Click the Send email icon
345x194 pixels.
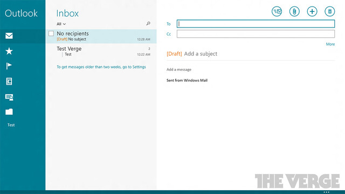coord(277,11)
